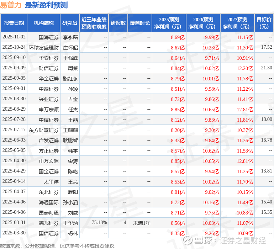
Task: Click researcher 王翩翩
Action: tap(70, 130)
